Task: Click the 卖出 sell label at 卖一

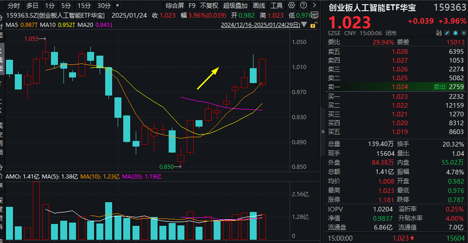Action: click(439, 86)
